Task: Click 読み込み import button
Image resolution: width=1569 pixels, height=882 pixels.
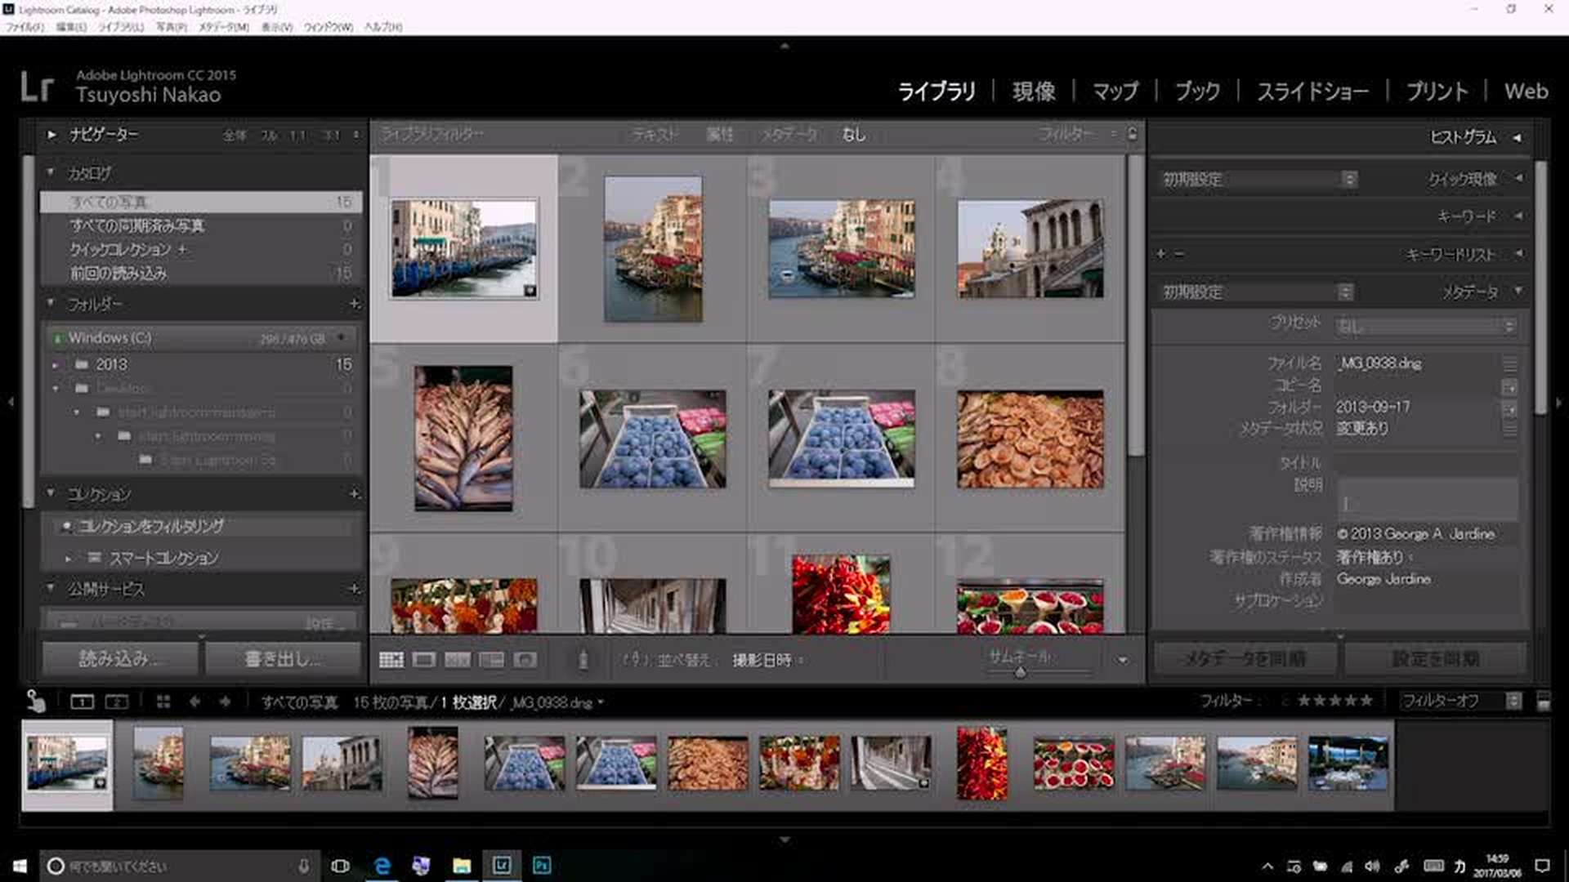Action: click(x=119, y=658)
